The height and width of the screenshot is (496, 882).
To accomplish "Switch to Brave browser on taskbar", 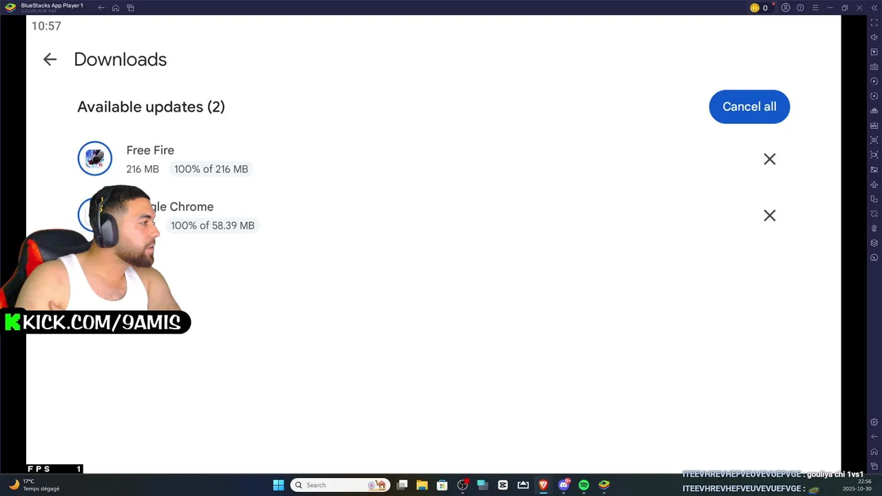I will pyautogui.click(x=543, y=485).
